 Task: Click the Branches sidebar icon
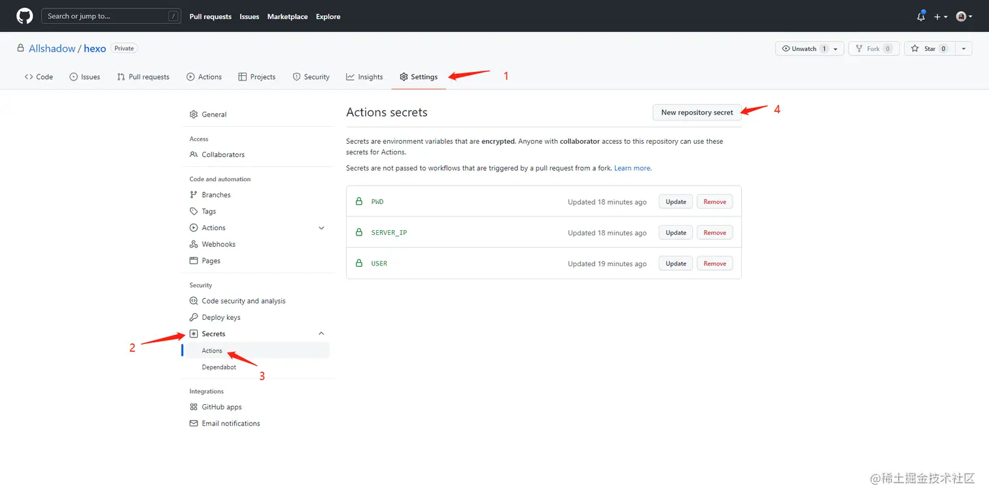[x=194, y=195]
